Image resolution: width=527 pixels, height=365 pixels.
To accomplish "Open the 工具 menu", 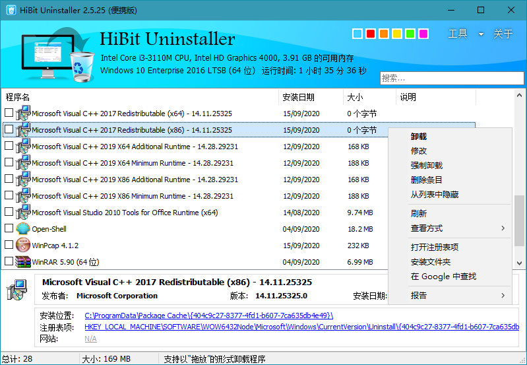I will coord(458,34).
